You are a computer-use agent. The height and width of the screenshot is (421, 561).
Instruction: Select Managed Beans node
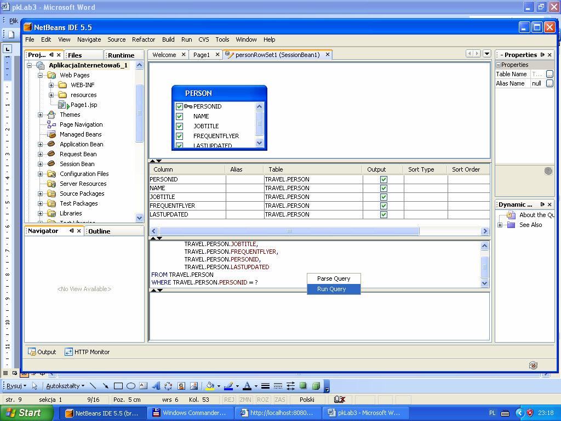click(81, 134)
